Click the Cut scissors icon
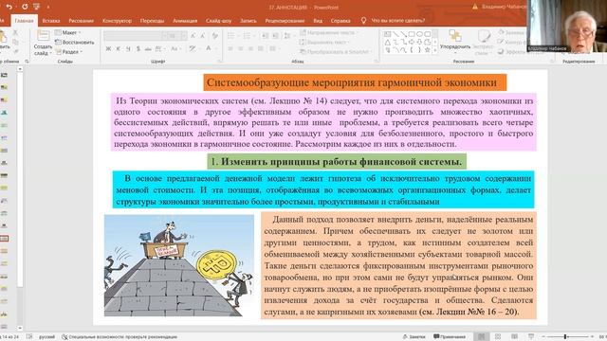The image size is (607, 341). 15,33
